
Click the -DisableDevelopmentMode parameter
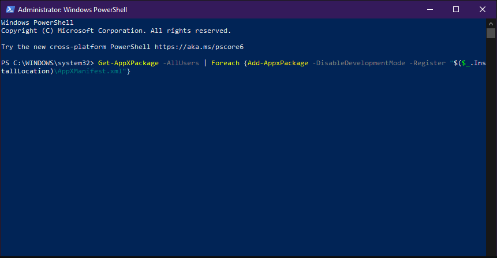(358, 63)
